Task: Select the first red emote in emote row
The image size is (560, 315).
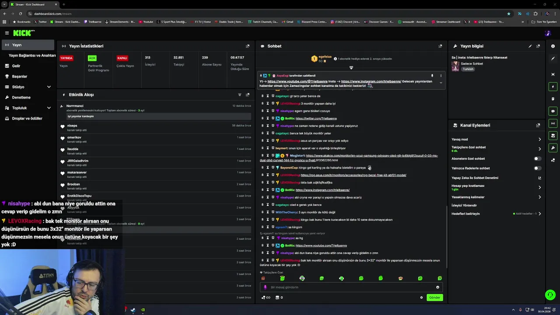Action: click(x=263, y=278)
